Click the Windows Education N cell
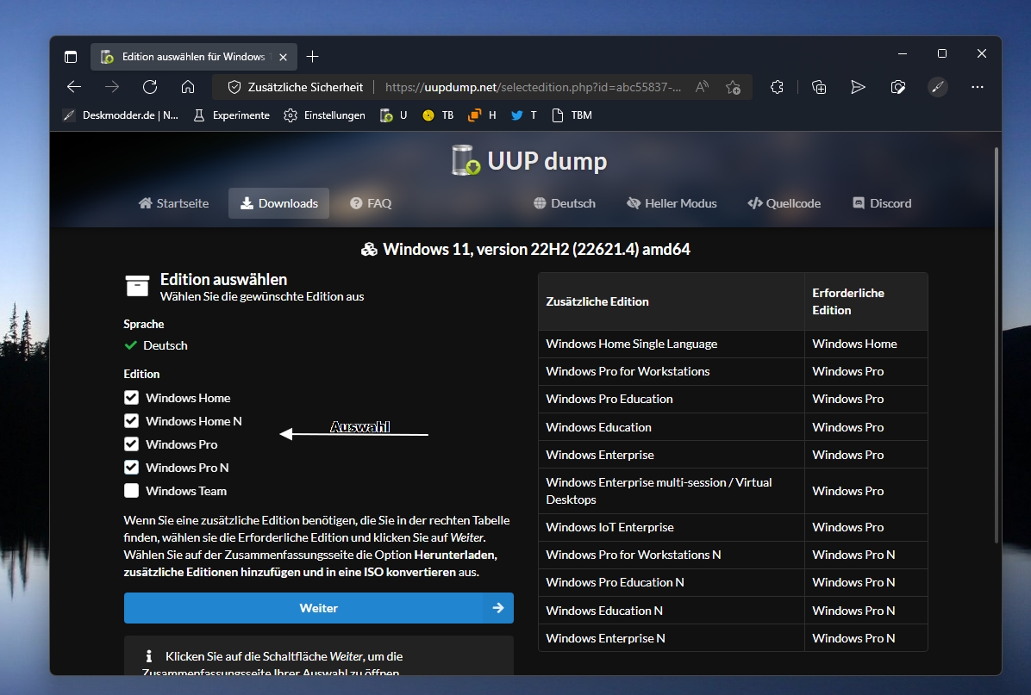1031x695 pixels. point(672,611)
